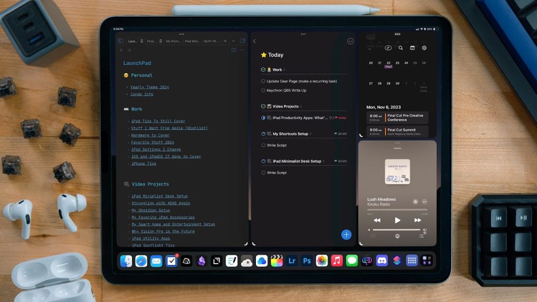Switch to the Stuff I W... tab
The image size is (537, 302).
[211, 41]
